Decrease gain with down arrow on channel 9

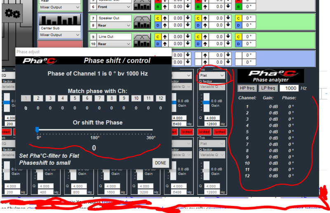(188, 37)
